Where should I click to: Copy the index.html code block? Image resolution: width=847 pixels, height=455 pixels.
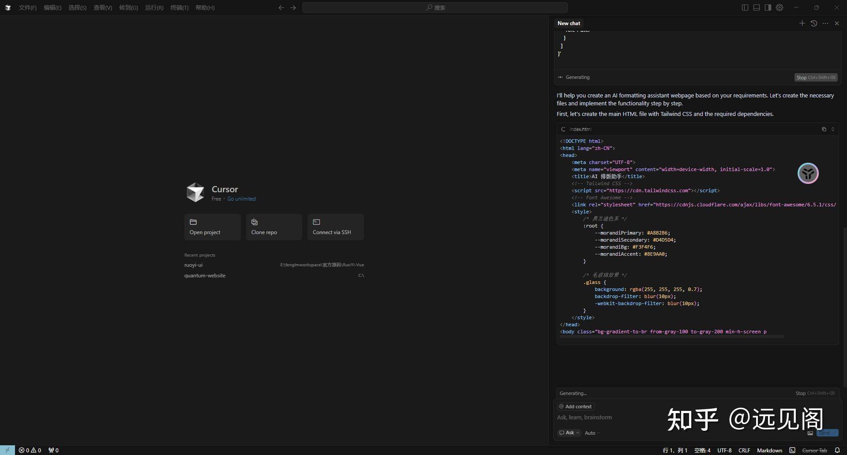824,129
